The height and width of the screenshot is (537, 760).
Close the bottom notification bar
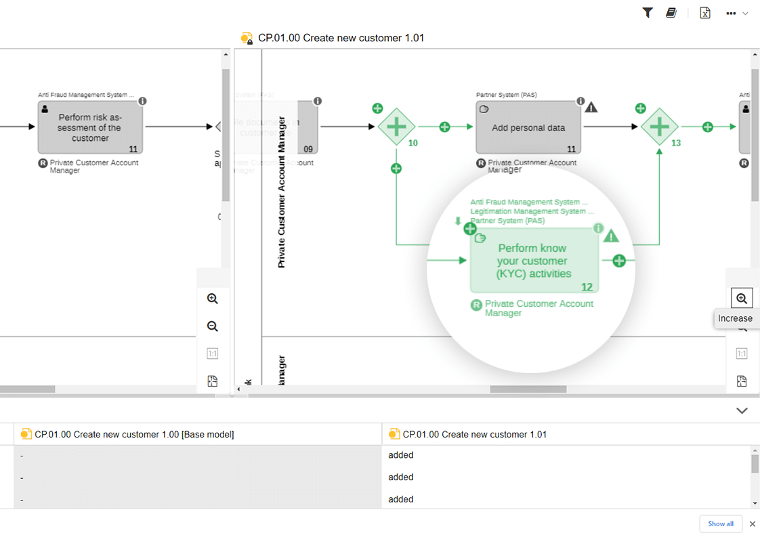[752, 523]
